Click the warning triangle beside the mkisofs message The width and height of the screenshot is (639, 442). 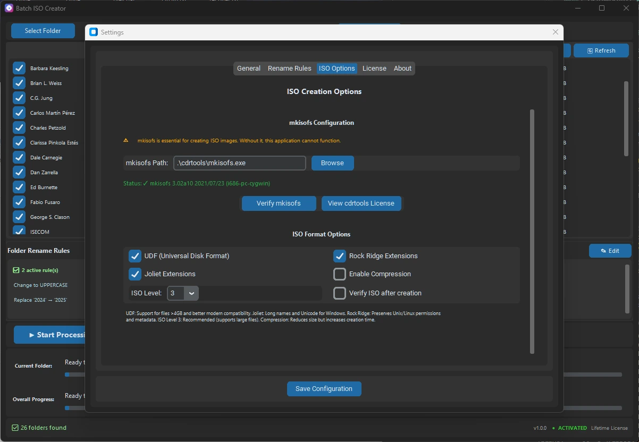126,140
